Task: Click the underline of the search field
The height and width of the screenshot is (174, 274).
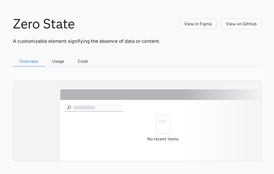Action: point(94,111)
